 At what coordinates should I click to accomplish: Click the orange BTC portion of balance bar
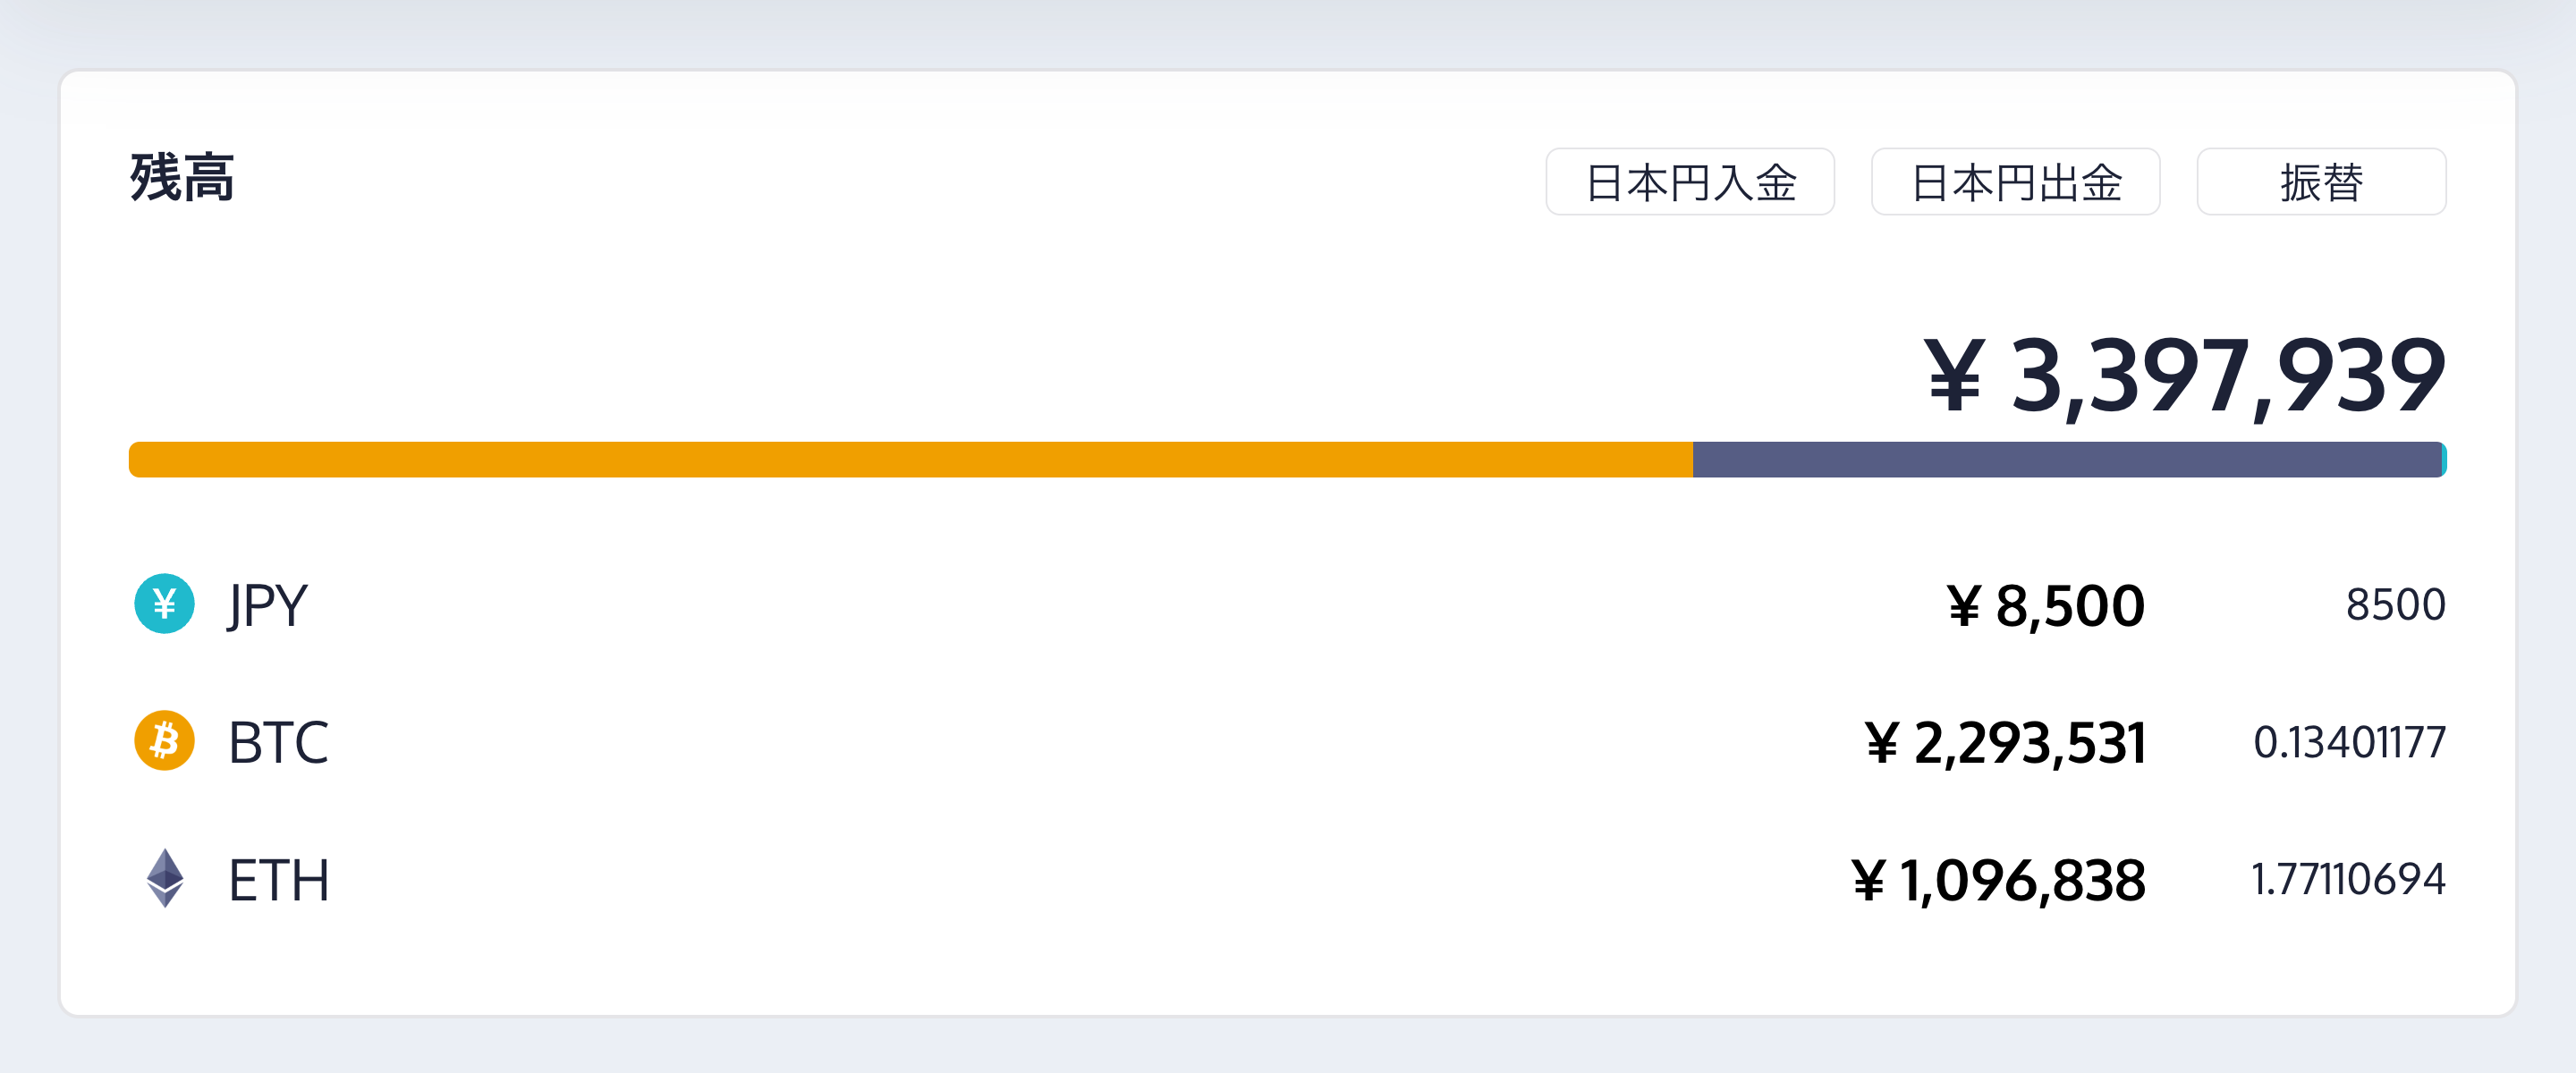[x=910, y=460]
